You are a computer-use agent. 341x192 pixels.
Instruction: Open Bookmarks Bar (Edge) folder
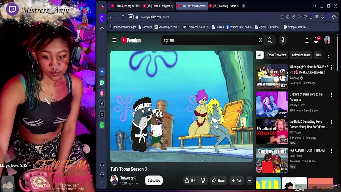click(x=123, y=27)
